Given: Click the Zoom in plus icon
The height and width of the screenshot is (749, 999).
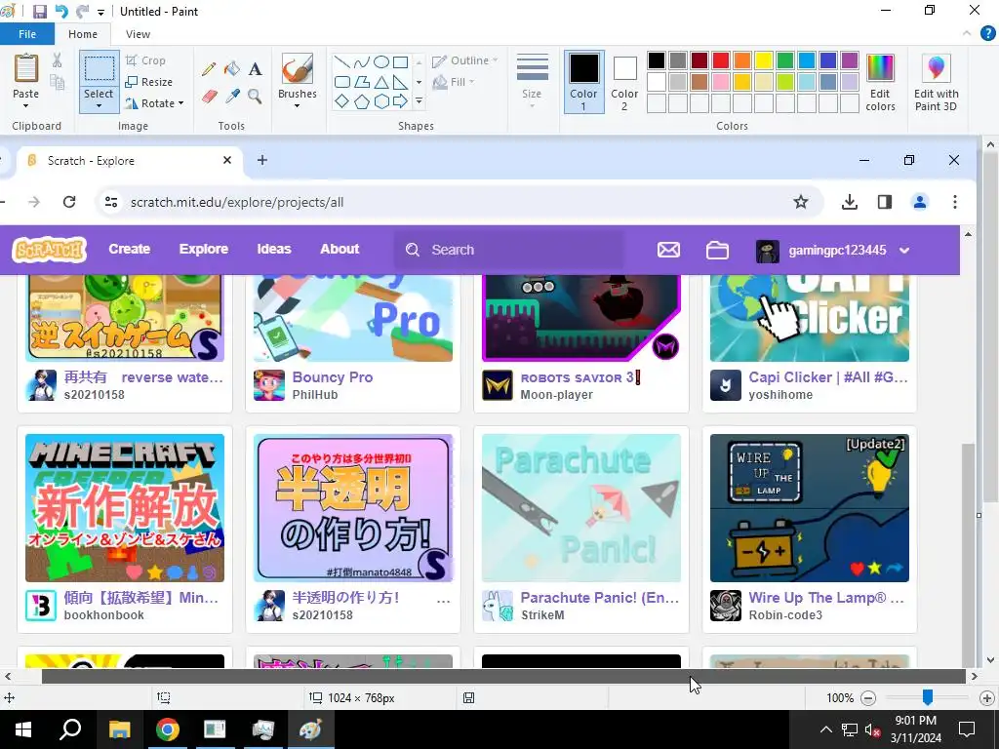Looking at the screenshot, I should (x=987, y=698).
